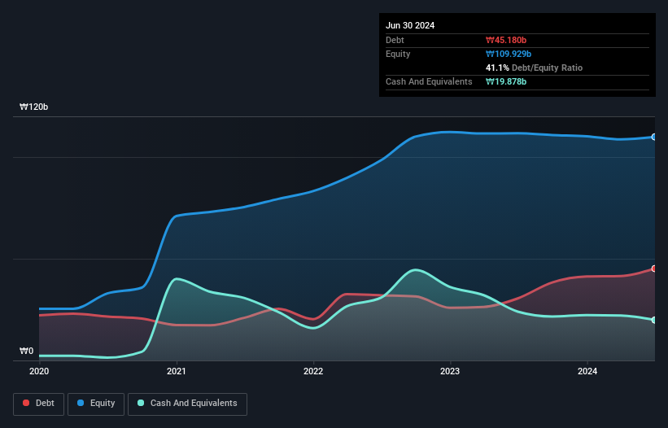Click the blue Equity endpoint marker

pos(654,137)
